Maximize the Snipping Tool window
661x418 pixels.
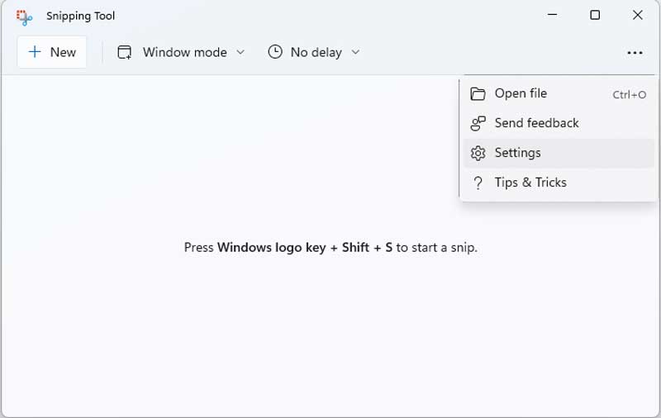pyautogui.click(x=595, y=15)
